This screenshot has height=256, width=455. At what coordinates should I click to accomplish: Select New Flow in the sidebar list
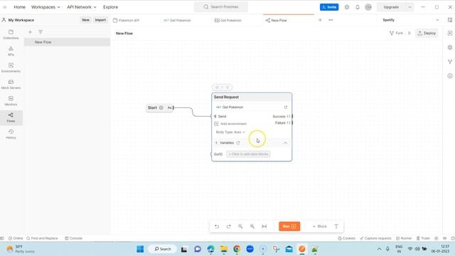[67, 42]
